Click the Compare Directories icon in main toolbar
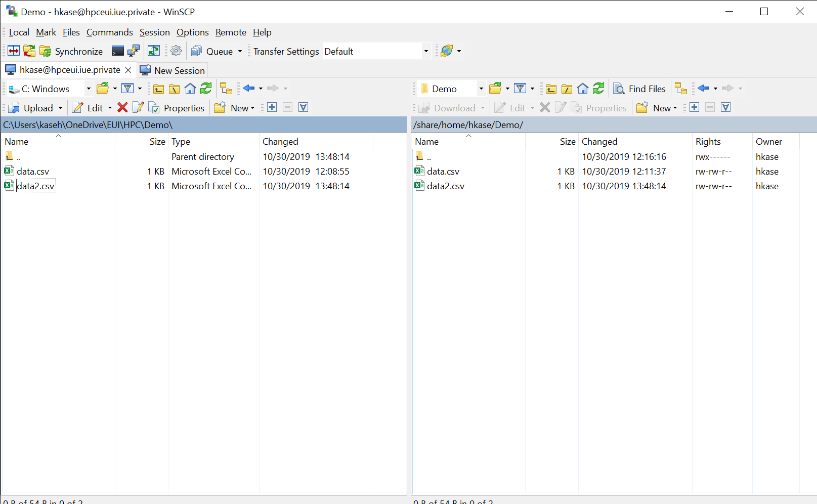 [x=14, y=51]
